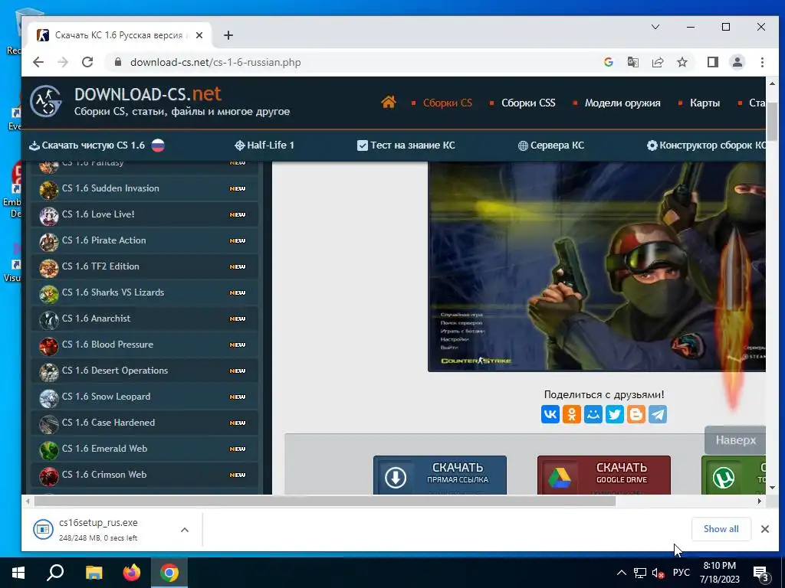Click the DOWNLOAD-CS.net site logo icon
Viewport: 785px width, 588px height.
click(x=45, y=102)
